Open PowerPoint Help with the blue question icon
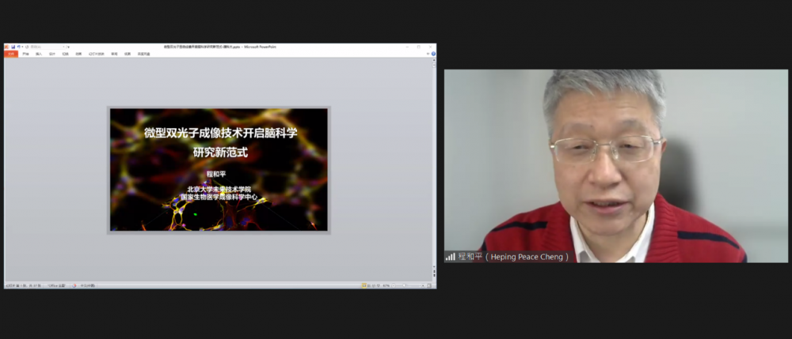Image resolution: width=792 pixels, height=339 pixels. (433, 54)
